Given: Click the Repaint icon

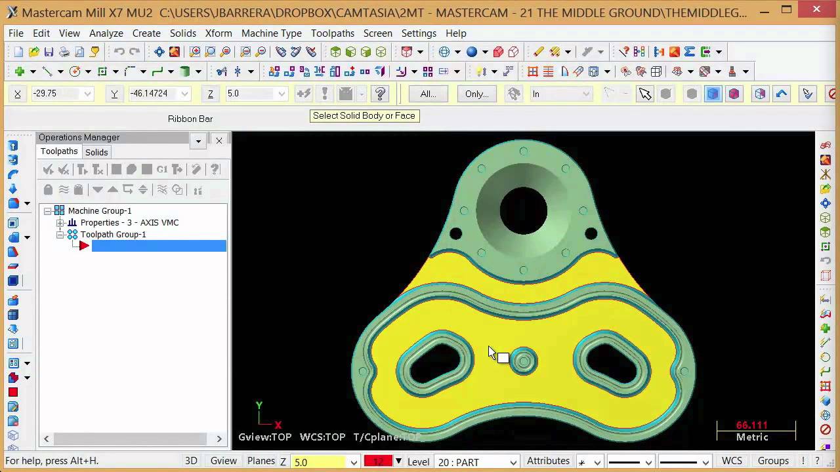Looking at the screenshot, I should (175, 52).
